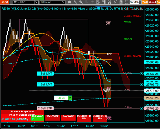Click the 25706.25 price axis marker
Image resolution: width=160 pixels, height=129 pixels.
tap(152, 108)
